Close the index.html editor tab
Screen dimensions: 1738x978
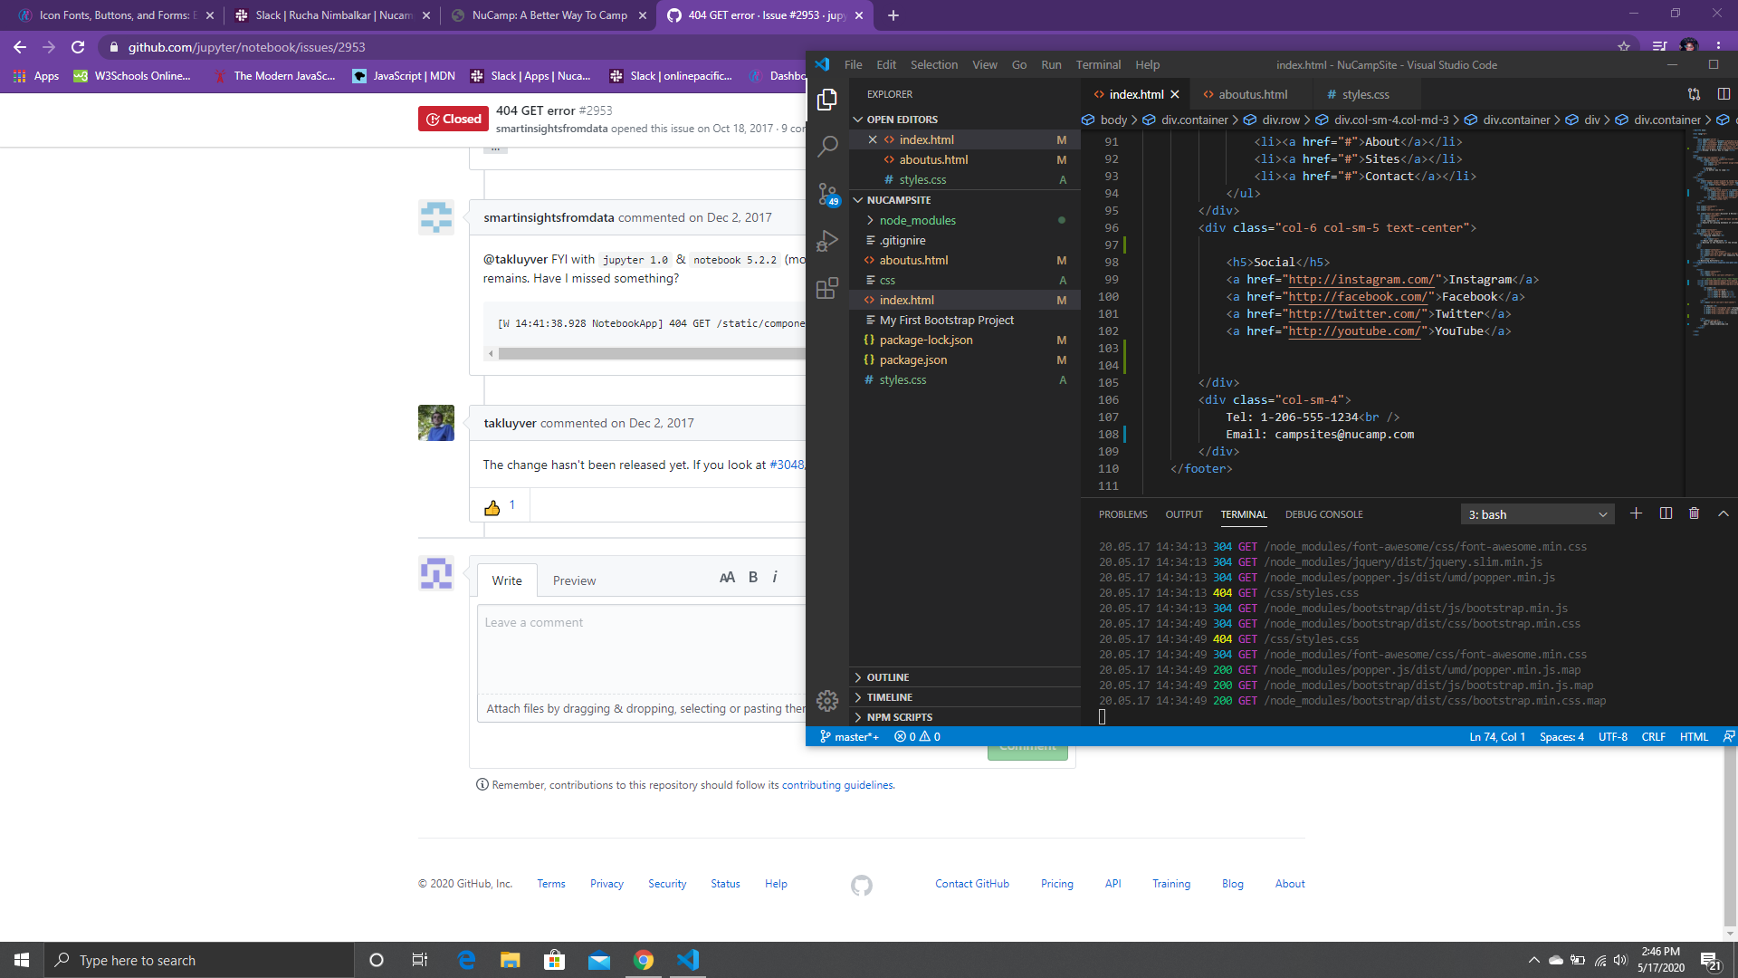coord(1175,94)
